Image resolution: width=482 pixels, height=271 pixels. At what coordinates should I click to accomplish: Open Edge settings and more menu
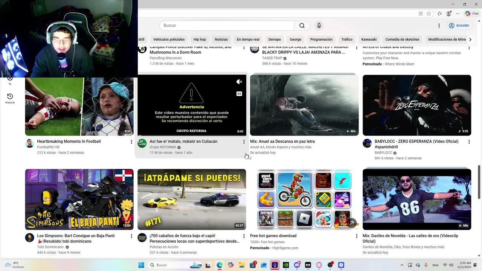(x=458, y=14)
